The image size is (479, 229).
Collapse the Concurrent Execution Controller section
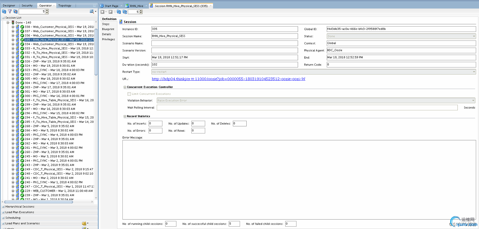[125, 87]
